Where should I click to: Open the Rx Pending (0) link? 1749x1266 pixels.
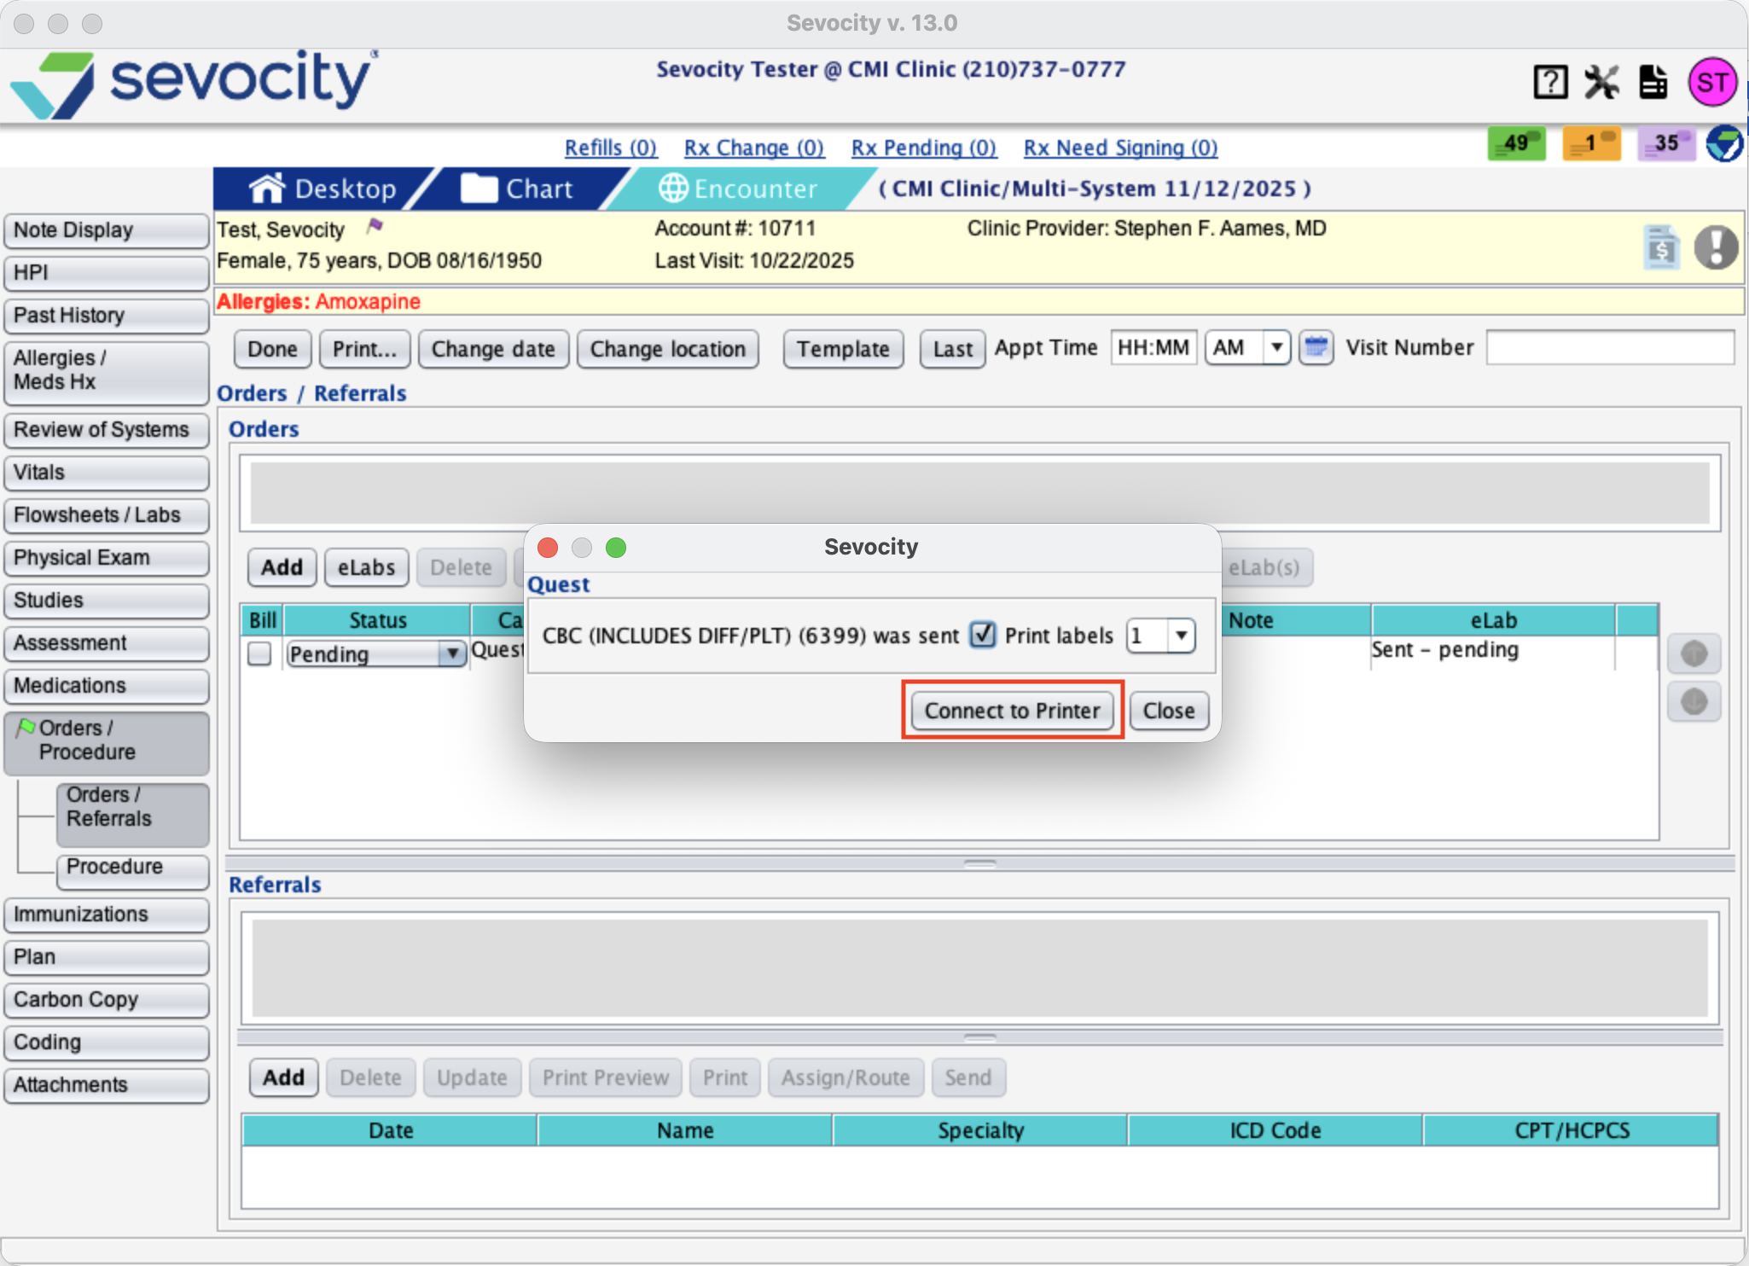click(923, 148)
